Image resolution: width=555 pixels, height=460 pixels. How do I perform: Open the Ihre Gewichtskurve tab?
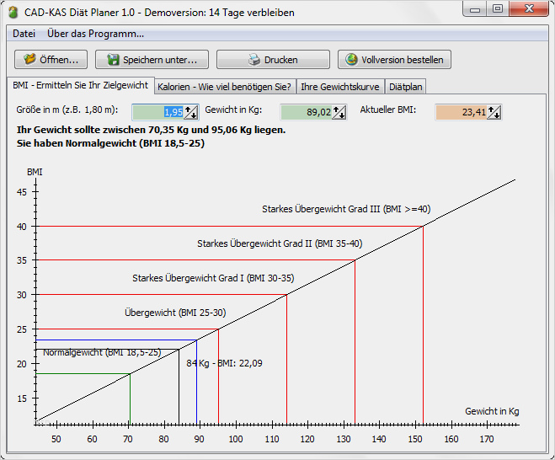coord(341,86)
